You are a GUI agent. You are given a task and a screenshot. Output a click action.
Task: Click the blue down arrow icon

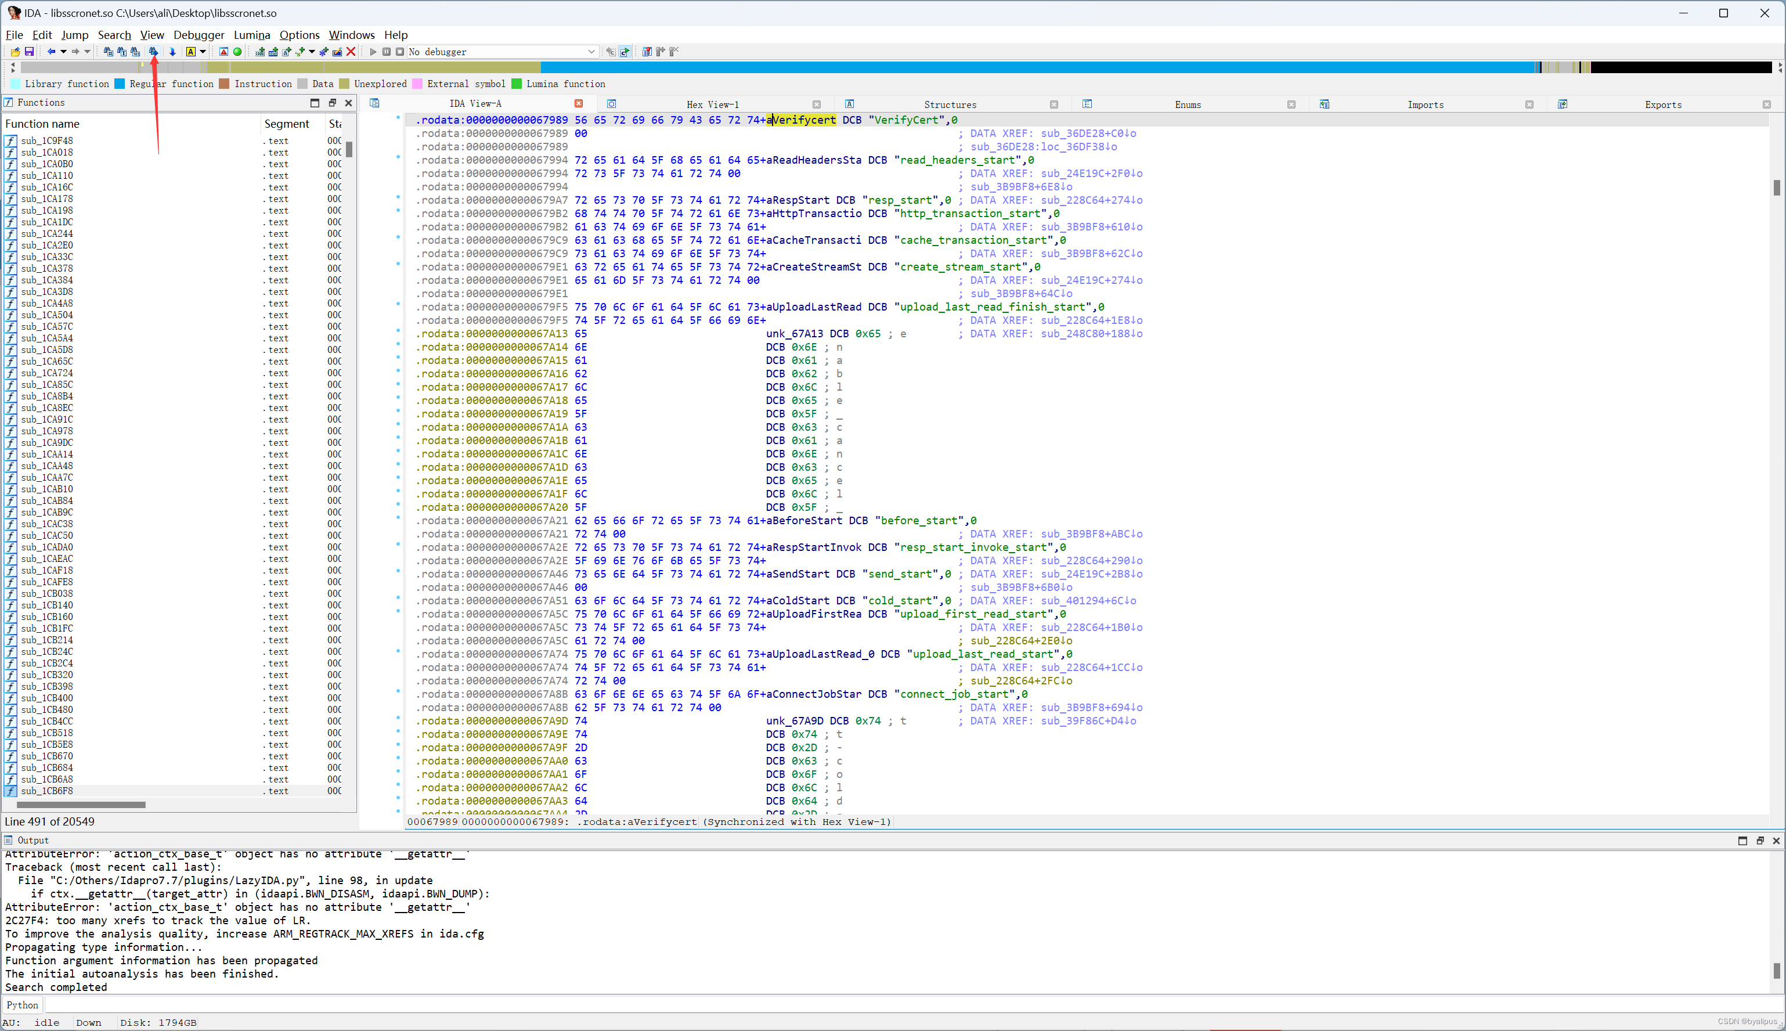pos(172,52)
